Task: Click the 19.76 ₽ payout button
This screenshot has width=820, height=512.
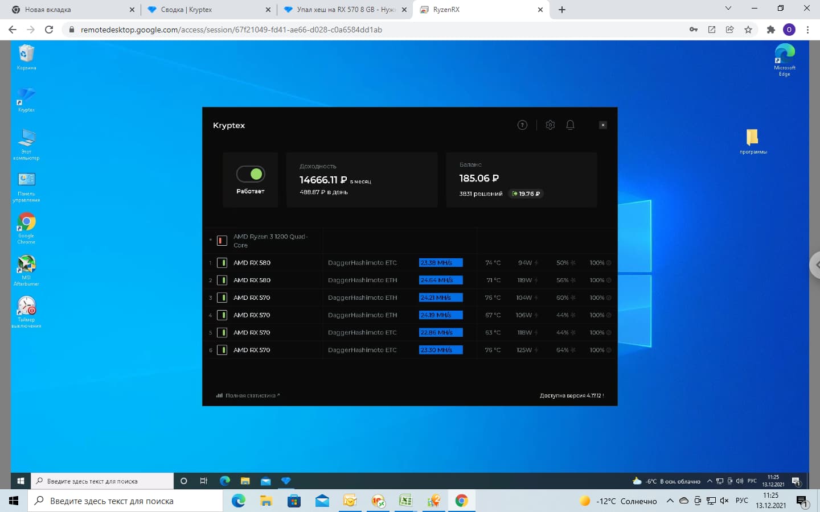Action: [x=526, y=194]
